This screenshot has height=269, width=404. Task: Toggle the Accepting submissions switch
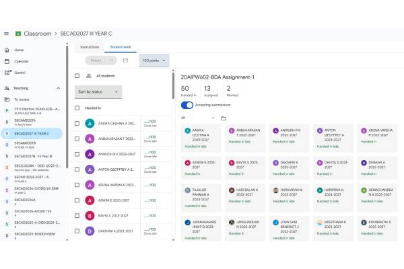[187, 105]
